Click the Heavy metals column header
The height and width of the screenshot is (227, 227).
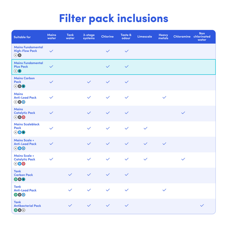(163, 37)
